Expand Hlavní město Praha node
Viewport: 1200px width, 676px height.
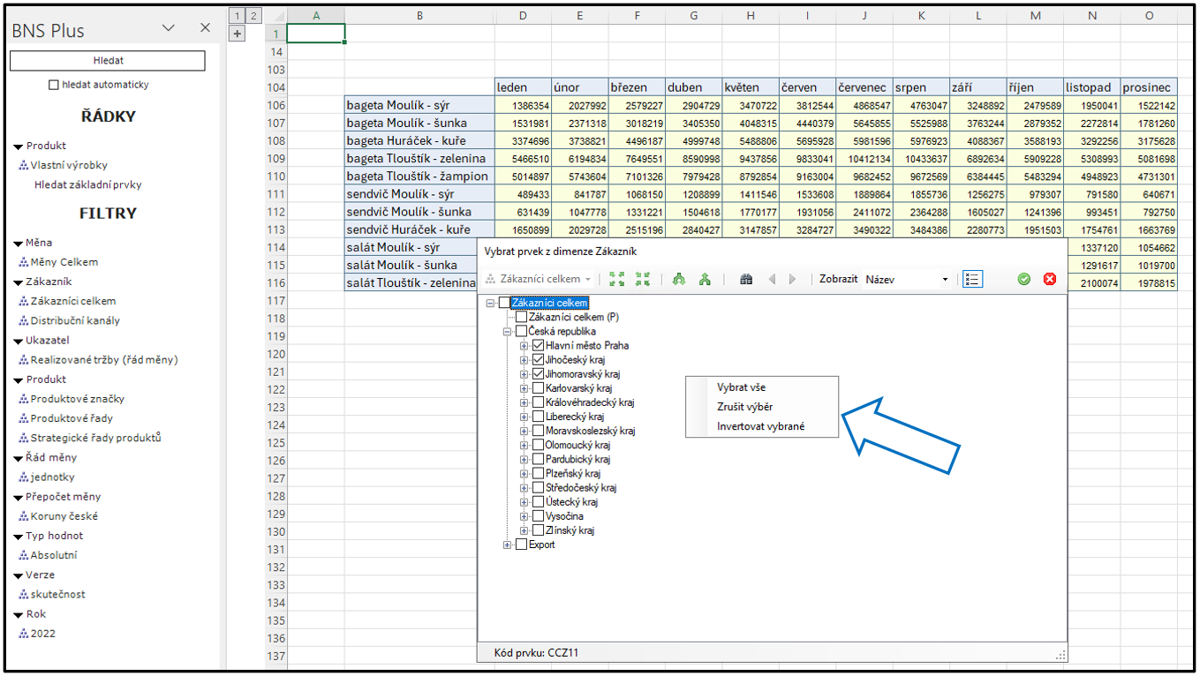coord(525,345)
